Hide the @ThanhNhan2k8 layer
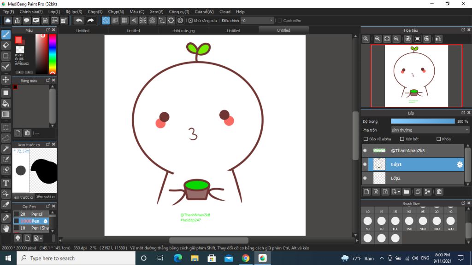Image resolution: width=472 pixels, height=265 pixels. point(365,150)
